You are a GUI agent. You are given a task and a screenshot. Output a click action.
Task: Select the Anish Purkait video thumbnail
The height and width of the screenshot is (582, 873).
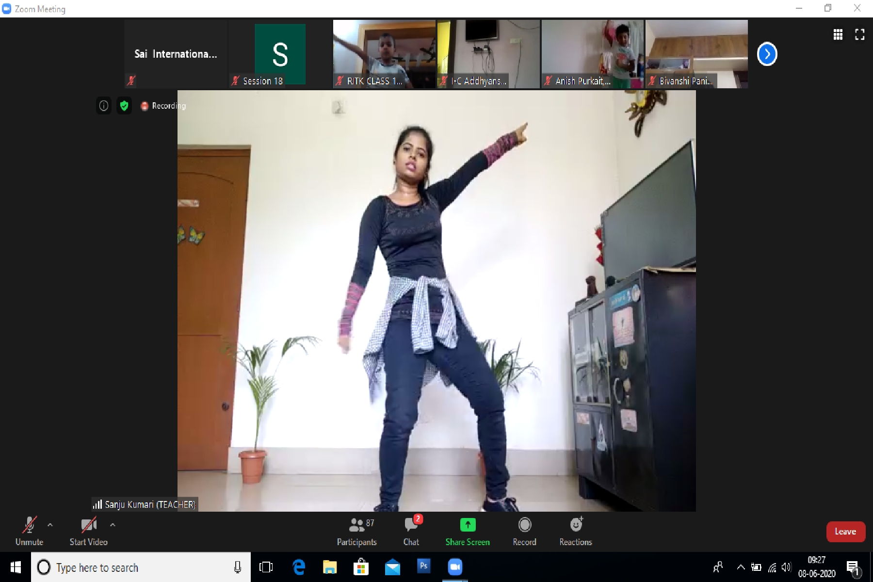tap(592, 54)
